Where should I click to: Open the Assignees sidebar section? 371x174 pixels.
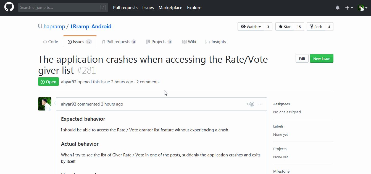click(281, 104)
